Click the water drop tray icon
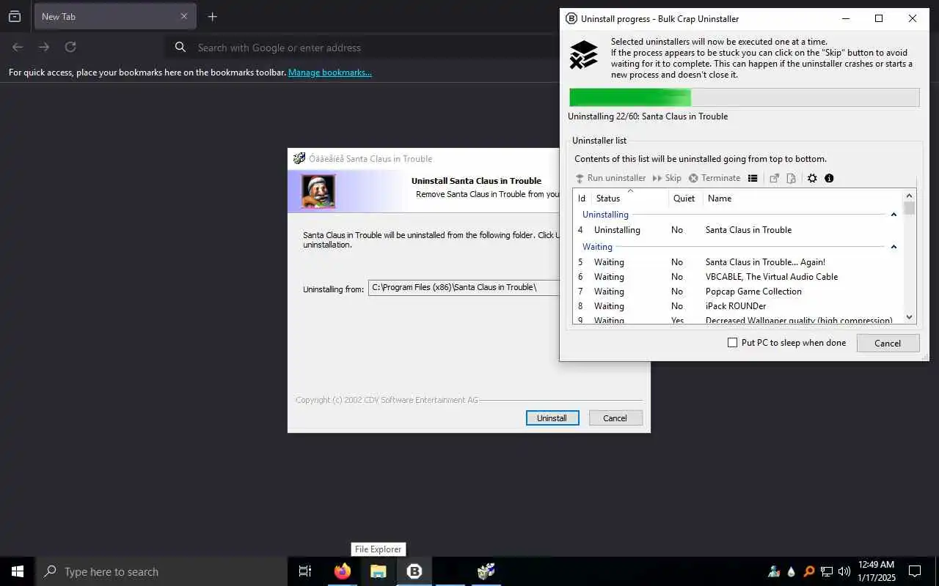Screen dimensions: 939x586 click(x=792, y=571)
